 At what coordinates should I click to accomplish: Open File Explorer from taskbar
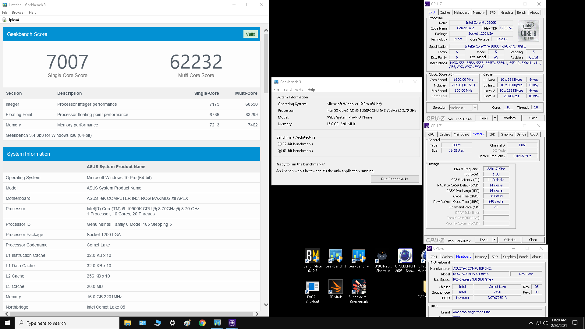click(127, 323)
